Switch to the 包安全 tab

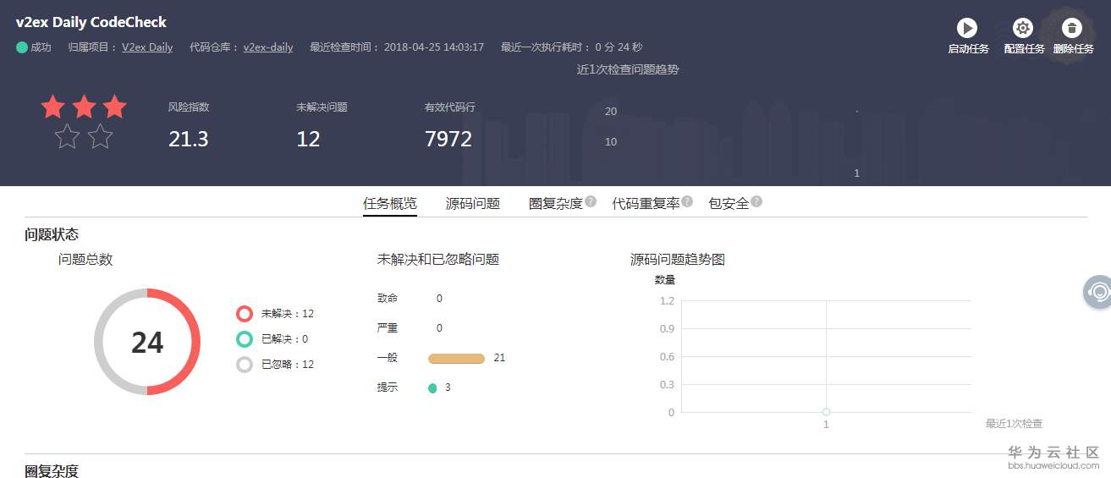click(x=729, y=204)
